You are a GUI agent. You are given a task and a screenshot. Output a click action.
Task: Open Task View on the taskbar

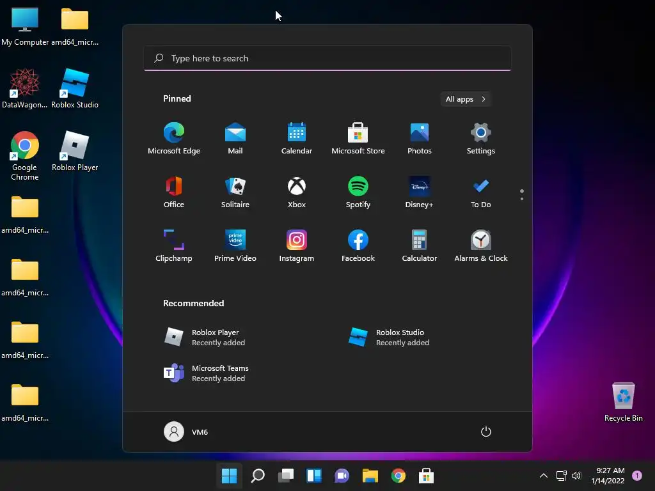click(x=286, y=476)
